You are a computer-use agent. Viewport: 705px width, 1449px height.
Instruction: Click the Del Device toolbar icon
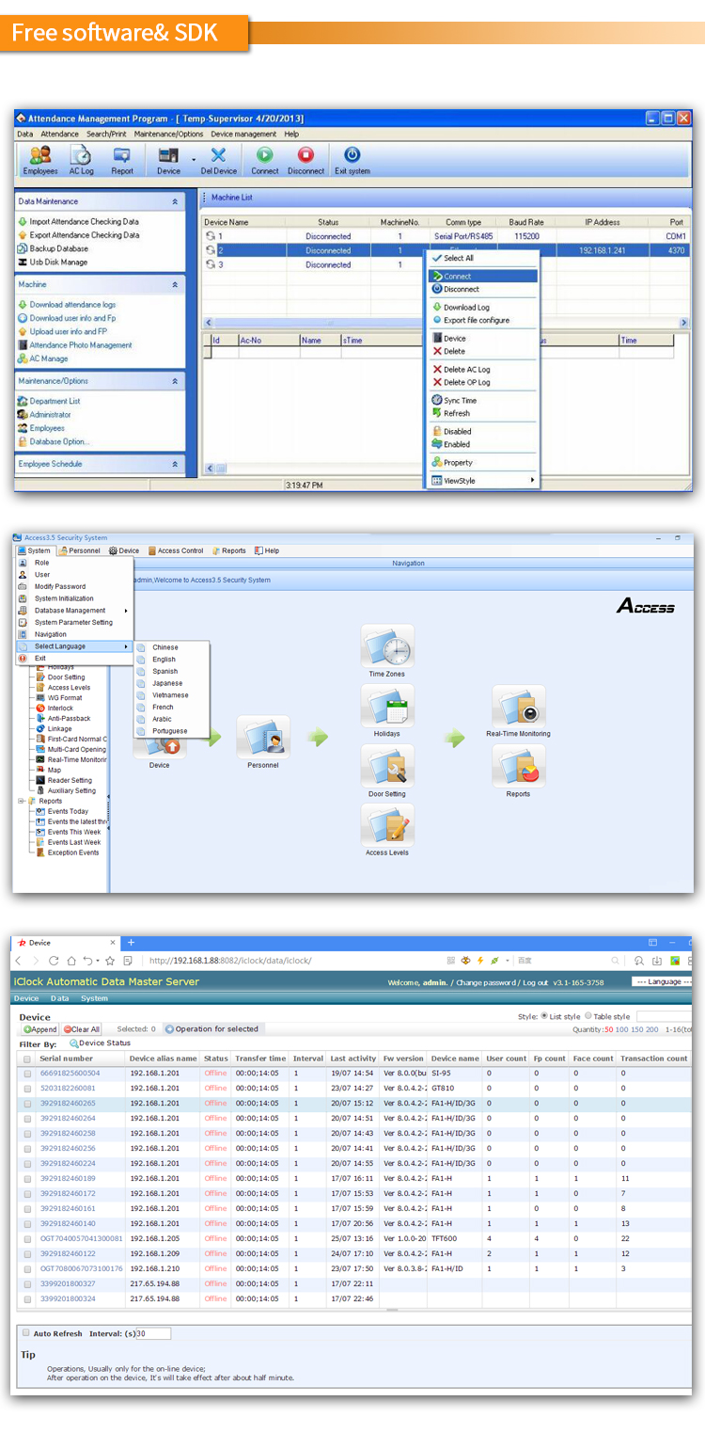click(x=218, y=157)
